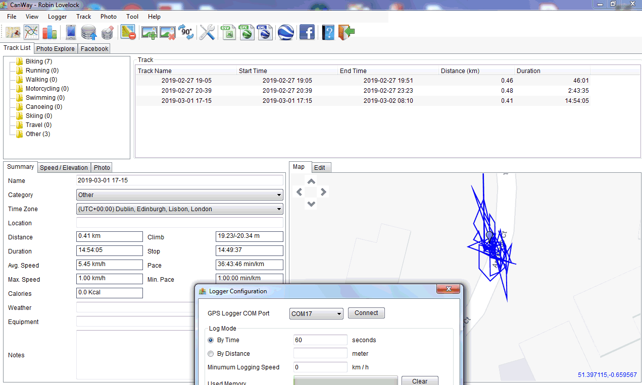Click the map pan up arrow
Image resolution: width=642 pixels, height=385 pixels.
(311, 181)
